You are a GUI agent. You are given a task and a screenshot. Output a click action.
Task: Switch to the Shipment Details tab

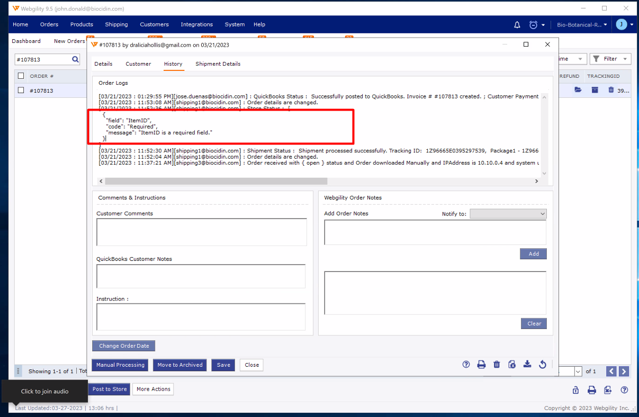[x=218, y=64]
